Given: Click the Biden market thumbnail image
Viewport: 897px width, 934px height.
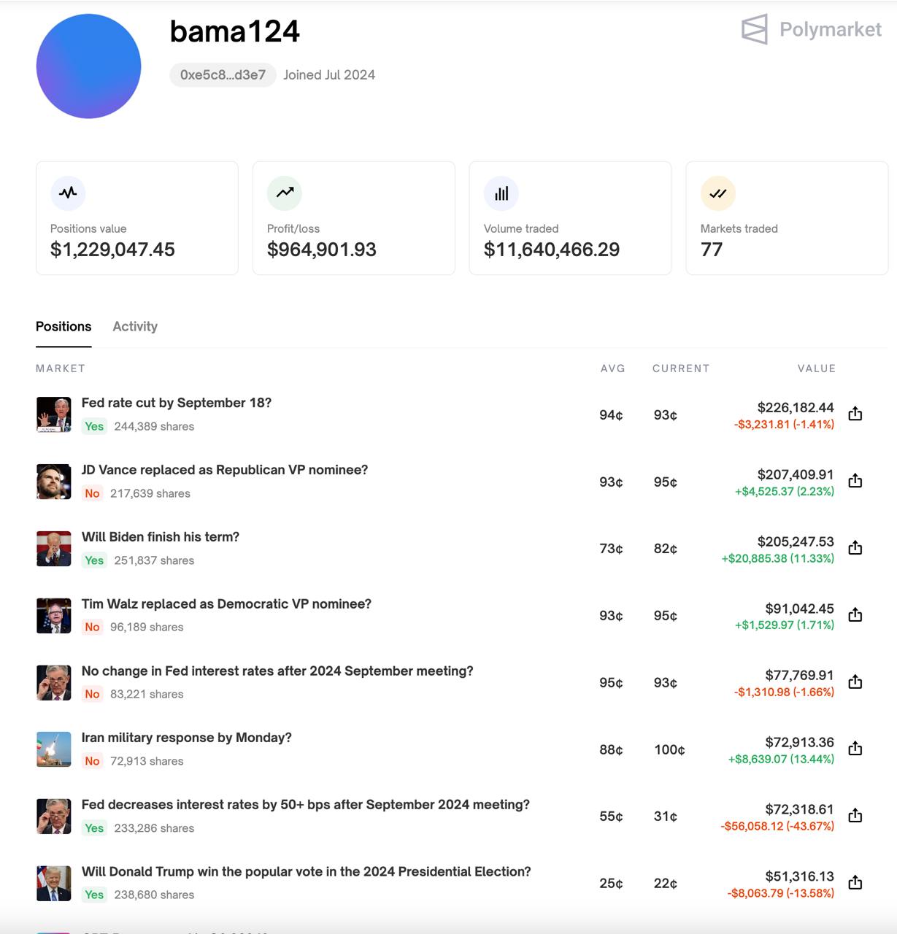Looking at the screenshot, I should pos(54,549).
